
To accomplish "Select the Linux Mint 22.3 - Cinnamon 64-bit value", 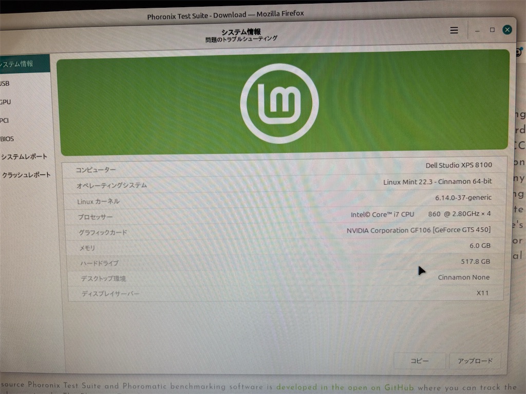I will pos(438,182).
